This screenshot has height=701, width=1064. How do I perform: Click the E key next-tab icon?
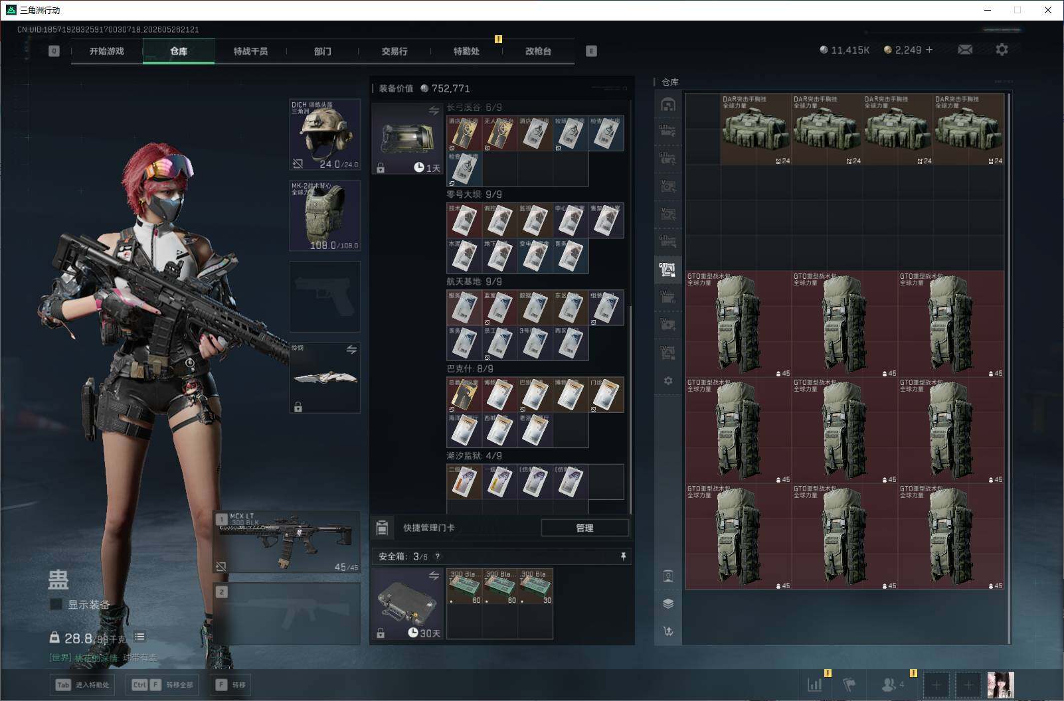click(x=591, y=51)
